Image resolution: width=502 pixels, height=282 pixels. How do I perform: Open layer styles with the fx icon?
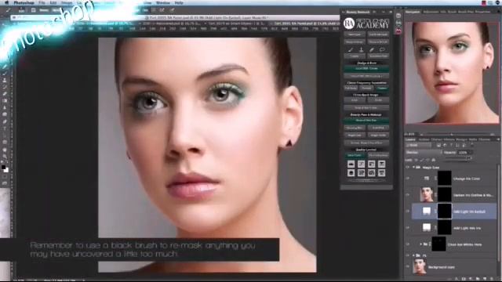457,279
